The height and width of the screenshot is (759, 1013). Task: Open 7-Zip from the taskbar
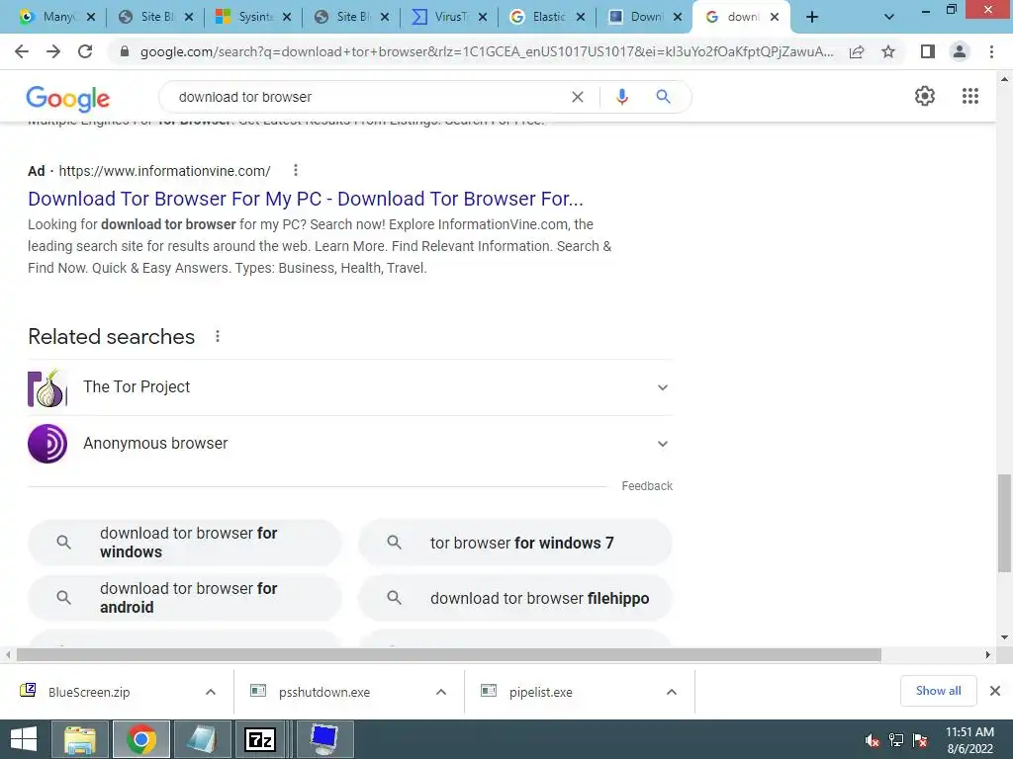click(260, 739)
